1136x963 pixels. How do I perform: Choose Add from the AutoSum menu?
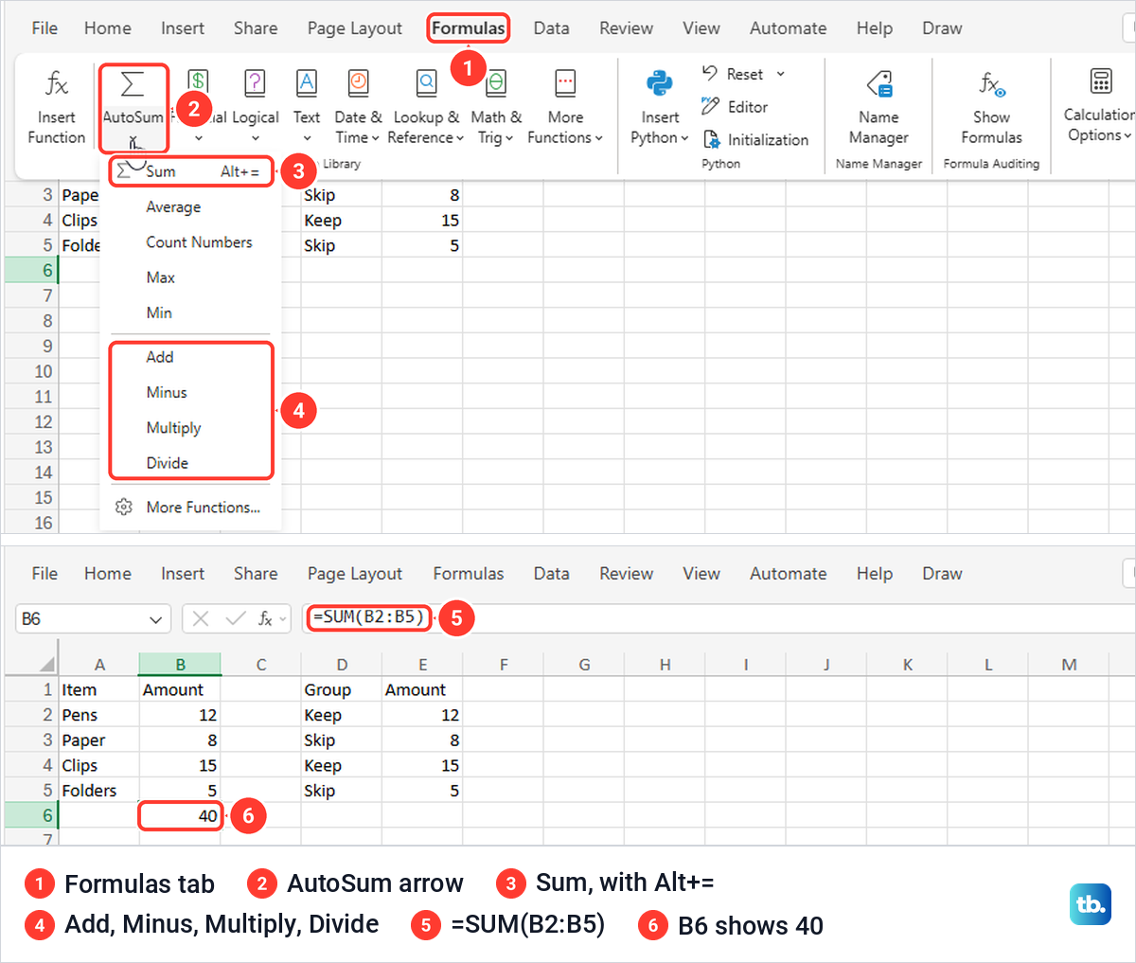pos(192,357)
